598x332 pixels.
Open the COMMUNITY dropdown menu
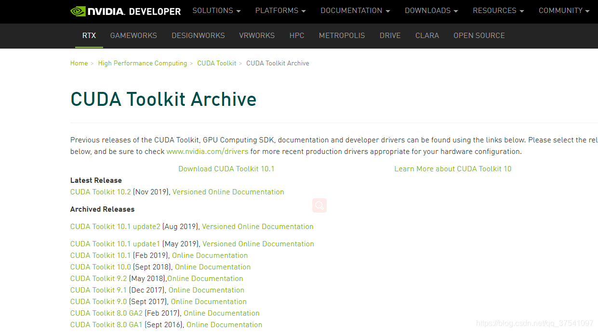pos(564,11)
